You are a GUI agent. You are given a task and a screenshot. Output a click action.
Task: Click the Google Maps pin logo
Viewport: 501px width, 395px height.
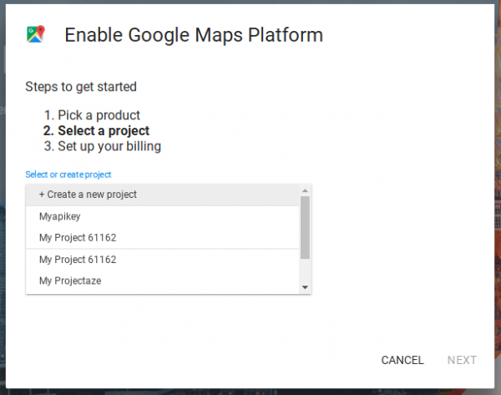(35, 34)
